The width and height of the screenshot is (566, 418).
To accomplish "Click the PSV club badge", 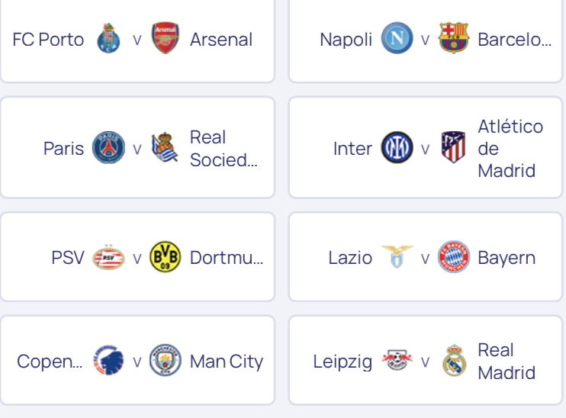I will tap(108, 257).
